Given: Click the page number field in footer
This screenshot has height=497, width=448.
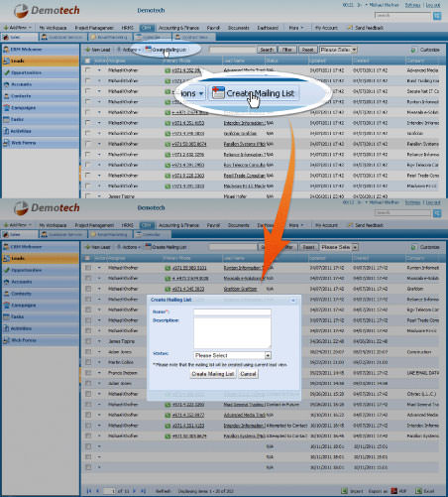Looking at the screenshot, I should click(x=109, y=491).
